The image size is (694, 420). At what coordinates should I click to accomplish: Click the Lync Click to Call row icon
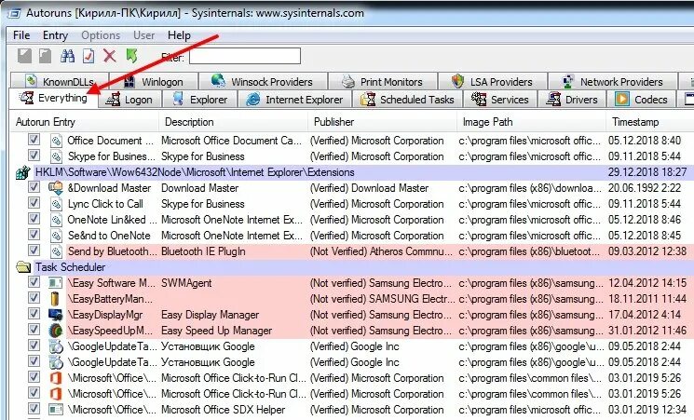(x=56, y=204)
